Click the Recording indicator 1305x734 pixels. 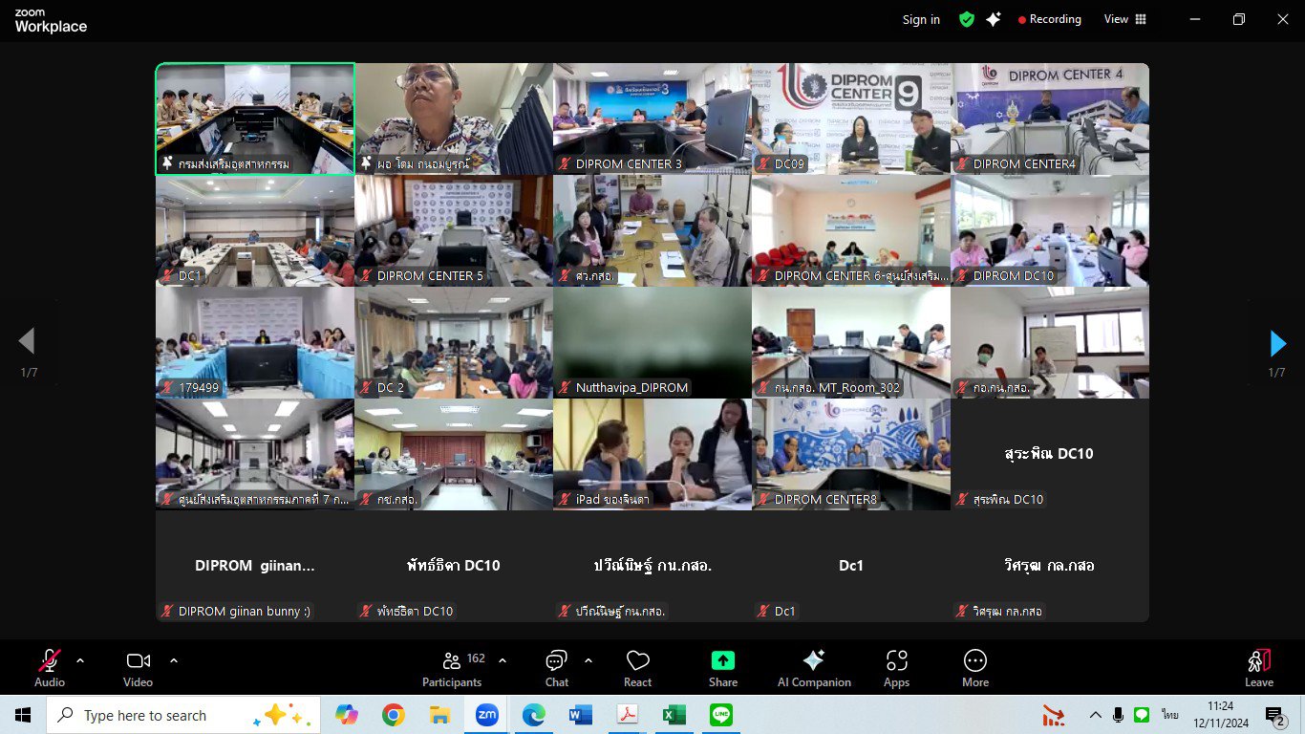pyautogui.click(x=1050, y=19)
